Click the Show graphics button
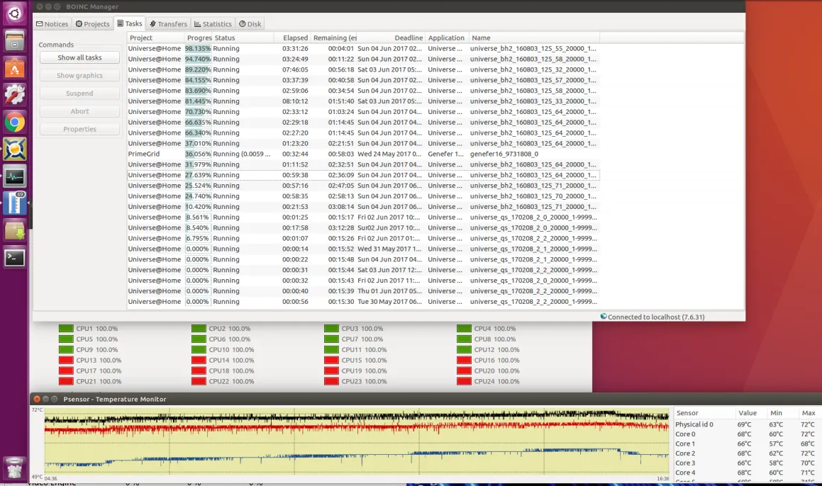This screenshot has height=486, width=822. pyautogui.click(x=79, y=75)
